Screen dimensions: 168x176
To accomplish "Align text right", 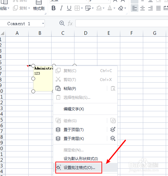I will tap(150, 8).
